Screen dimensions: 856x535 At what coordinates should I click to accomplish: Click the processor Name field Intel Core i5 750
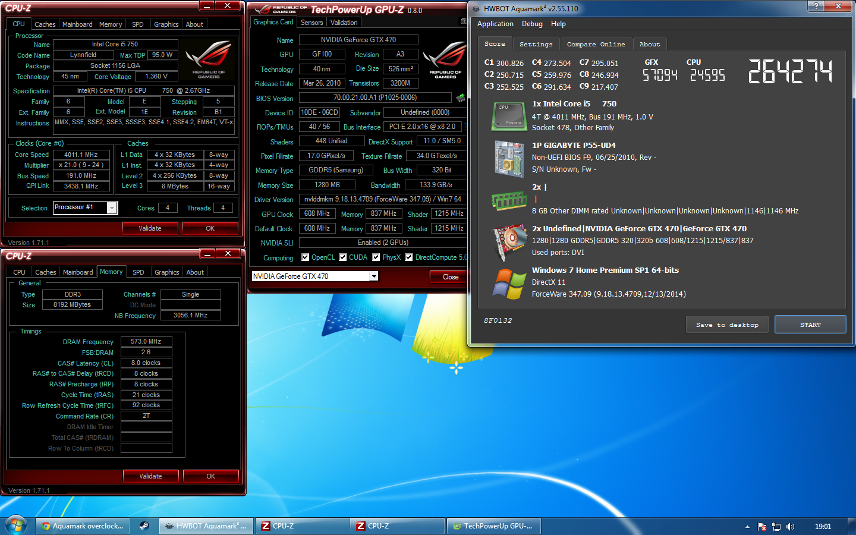(115, 44)
